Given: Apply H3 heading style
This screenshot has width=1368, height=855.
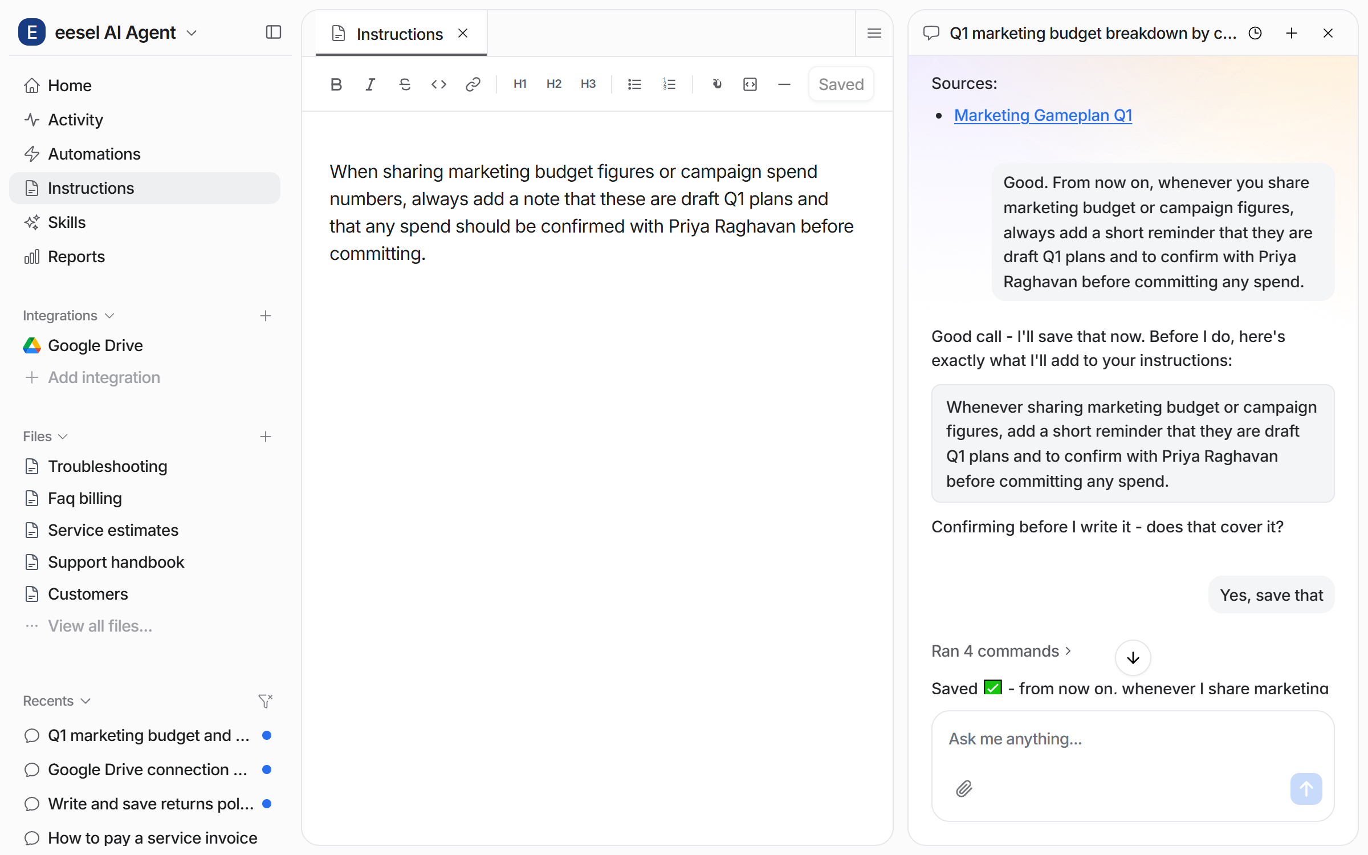Looking at the screenshot, I should click(588, 84).
